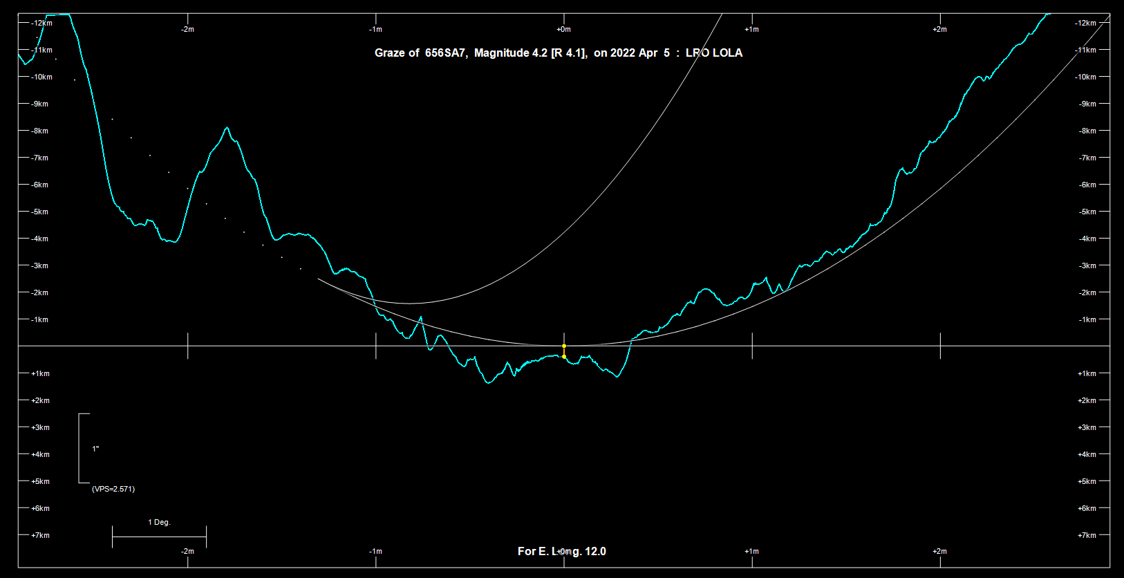The image size is (1124, 578).
Task: Click the bottom axis "+1m" time label
Action: coord(751,551)
